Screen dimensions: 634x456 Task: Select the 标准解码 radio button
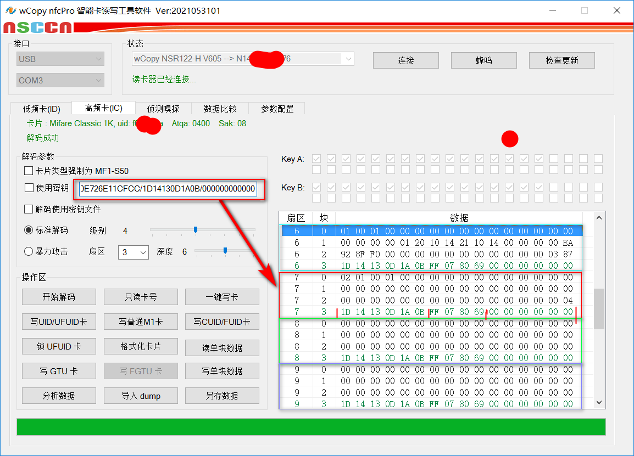(x=29, y=230)
